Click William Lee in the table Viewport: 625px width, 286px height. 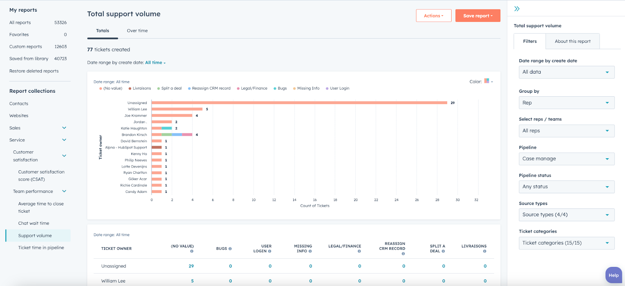click(113, 281)
